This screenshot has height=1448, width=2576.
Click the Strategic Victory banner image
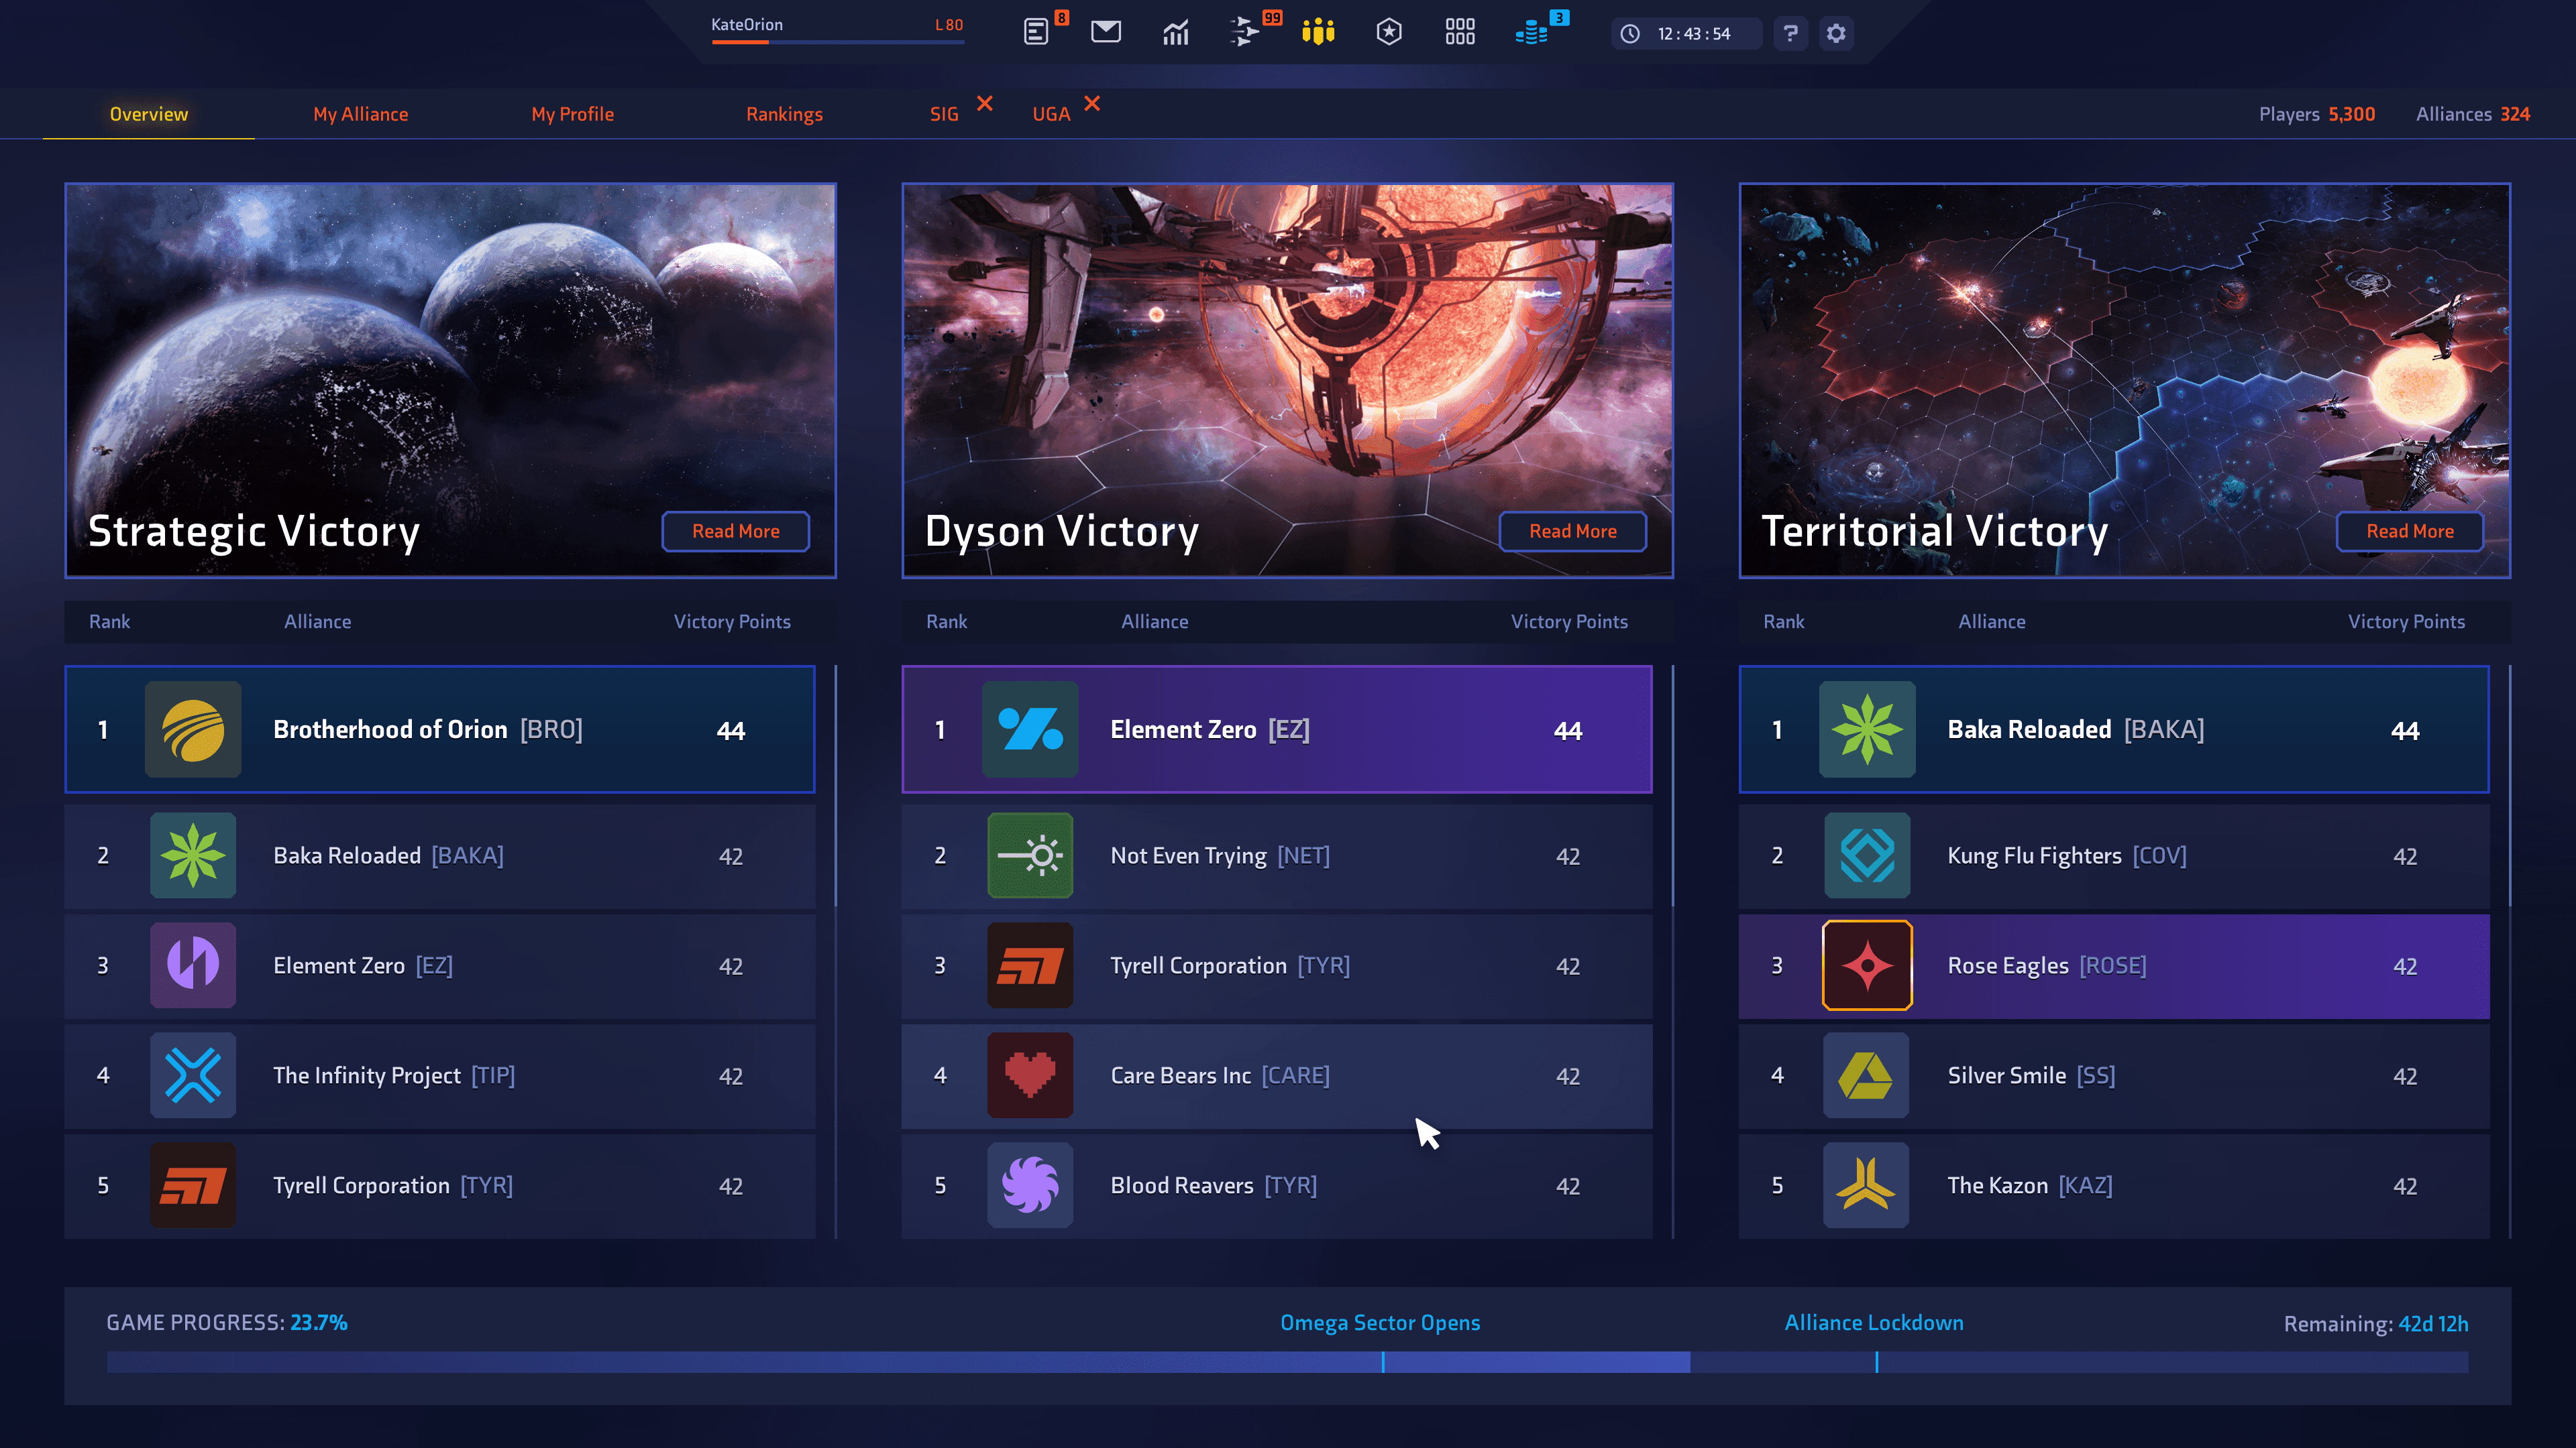click(451, 379)
